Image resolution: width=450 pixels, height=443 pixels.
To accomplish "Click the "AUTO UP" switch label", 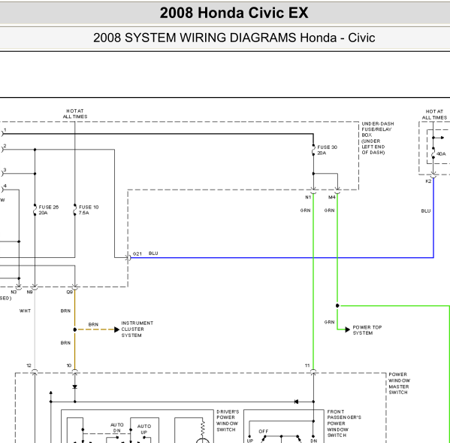I will tap(144, 429).
